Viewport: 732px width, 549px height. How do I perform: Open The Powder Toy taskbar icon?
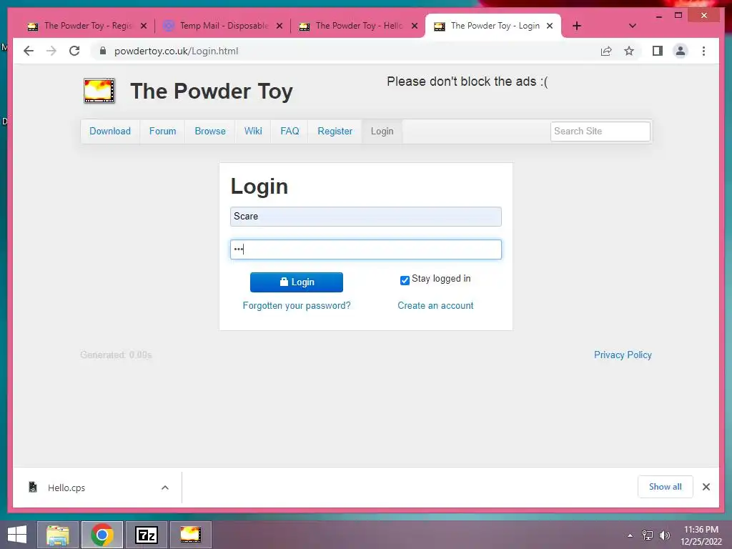[190, 535]
